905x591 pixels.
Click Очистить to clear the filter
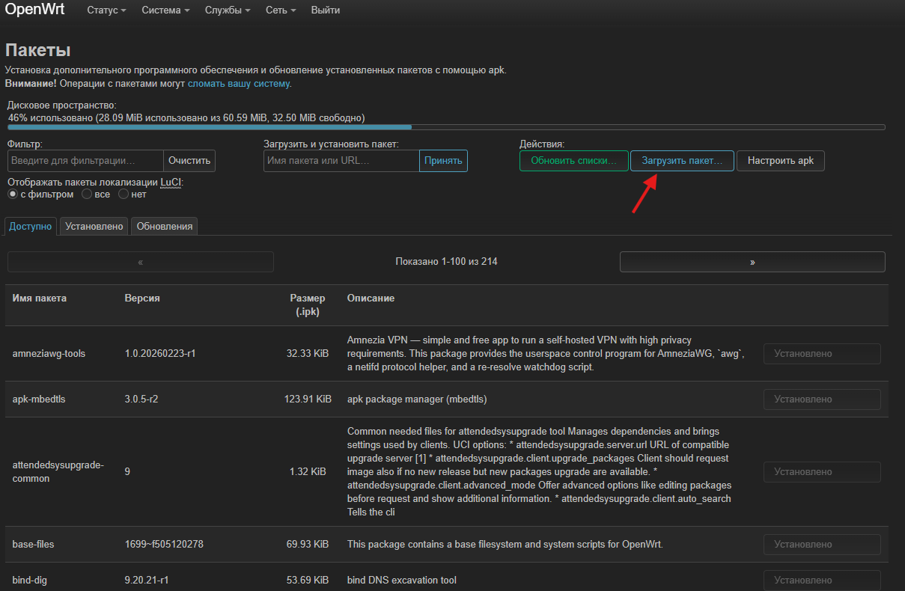(x=189, y=161)
